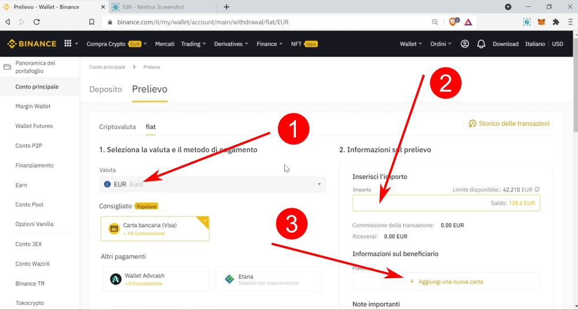Expand the Derivatives menu
The width and height of the screenshot is (578, 310).
click(232, 44)
